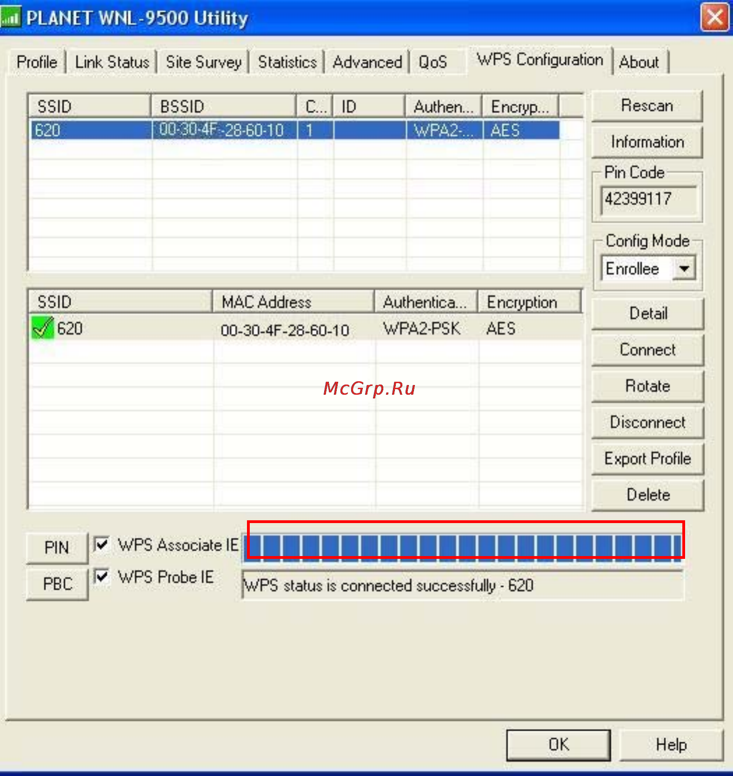Toggle the WPS Associate IE checkbox
The width and height of the screenshot is (733, 776).
point(101,544)
